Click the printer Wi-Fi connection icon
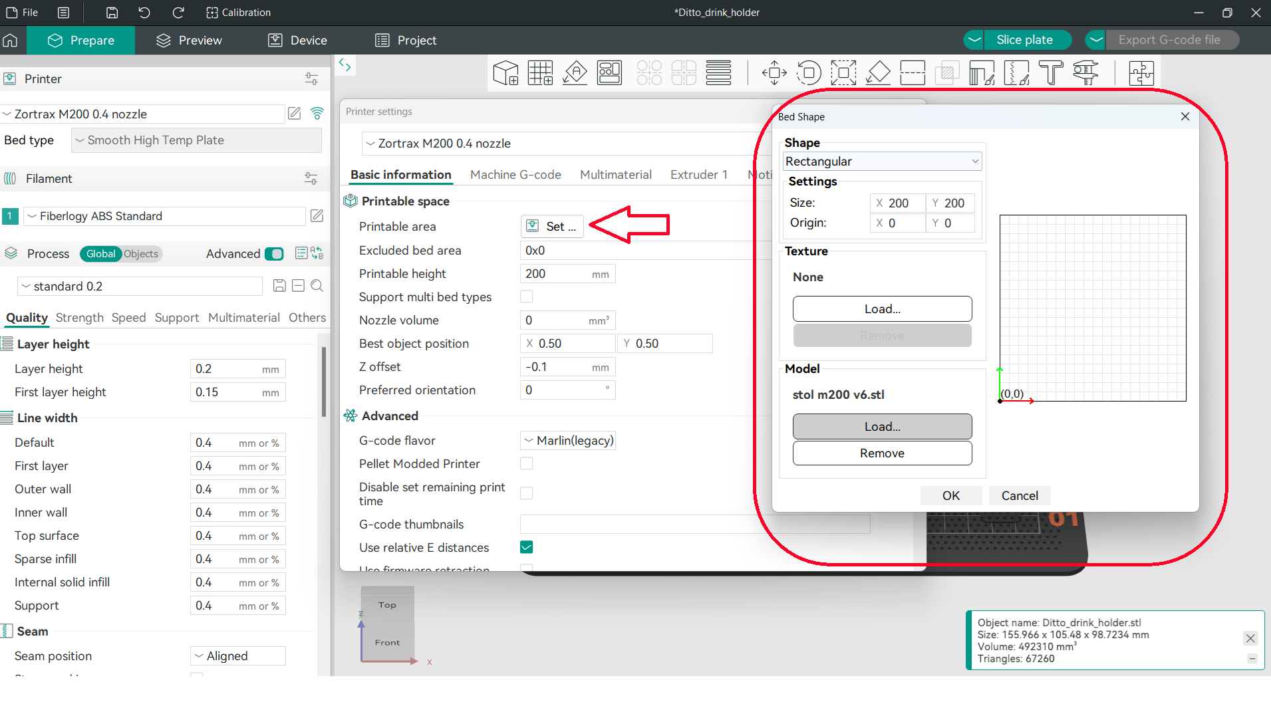1271x716 pixels. [x=317, y=114]
